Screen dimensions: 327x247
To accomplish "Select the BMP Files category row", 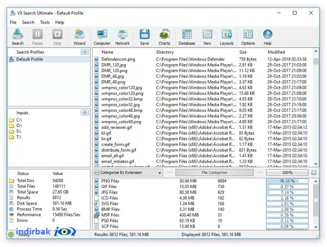I will (x=202, y=209).
